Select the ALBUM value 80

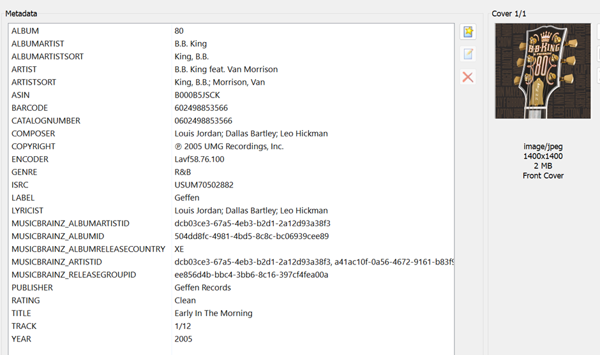[x=179, y=31]
